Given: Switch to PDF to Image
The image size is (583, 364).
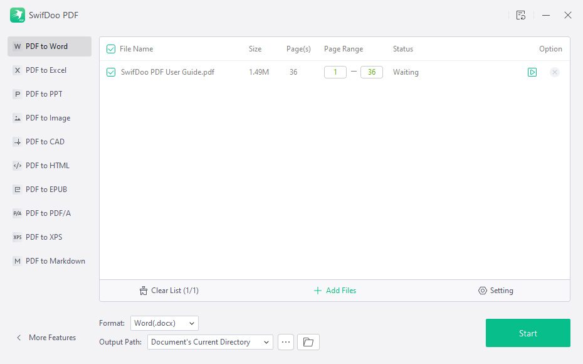Looking at the screenshot, I should click(50, 118).
